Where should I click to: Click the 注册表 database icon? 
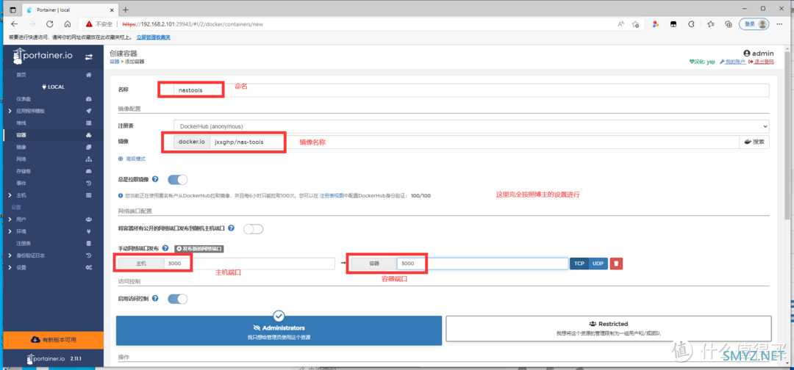(x=89, y=244)
